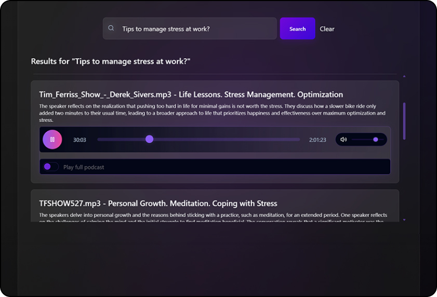This screenshot has height=297, width=437.
Task: Mute audio with the speaker icon
Action: 343,140
